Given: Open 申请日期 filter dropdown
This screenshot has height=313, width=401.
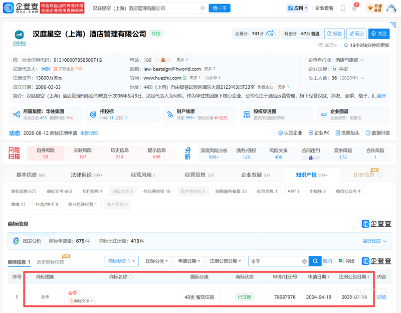Looking at the screenshot, I should (189, 261).
